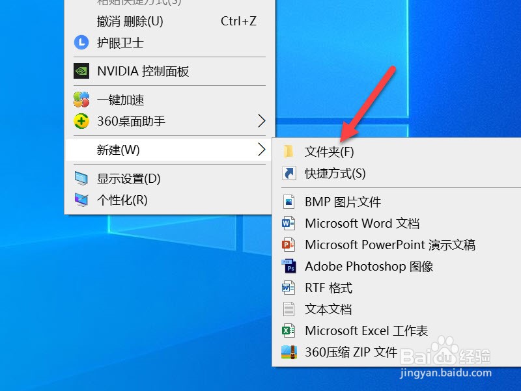
Task: Click the yellow folder icon for 文件夹
Action: [x=289, y=152]
